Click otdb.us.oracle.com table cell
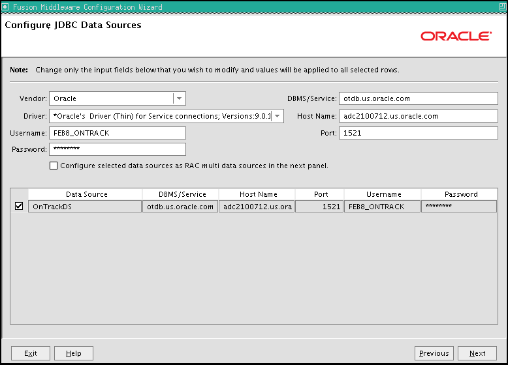 click(x=180, y=207)
